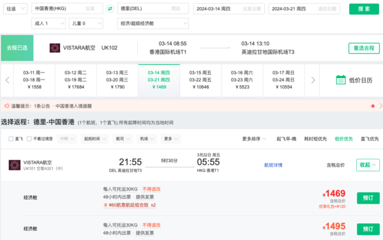
Task: Open the announcement speaker icon notice
Action: (7, 106)
